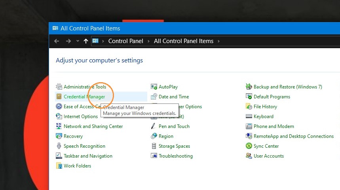
Task: Open the Ease of Access Center icon
Action: click(59, 107)
